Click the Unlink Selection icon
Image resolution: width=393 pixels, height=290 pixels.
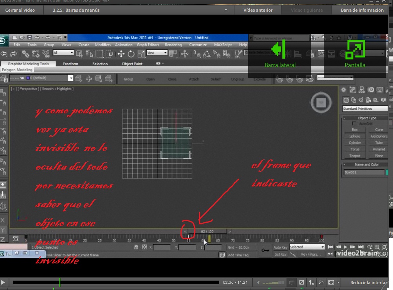coord(36,54)
